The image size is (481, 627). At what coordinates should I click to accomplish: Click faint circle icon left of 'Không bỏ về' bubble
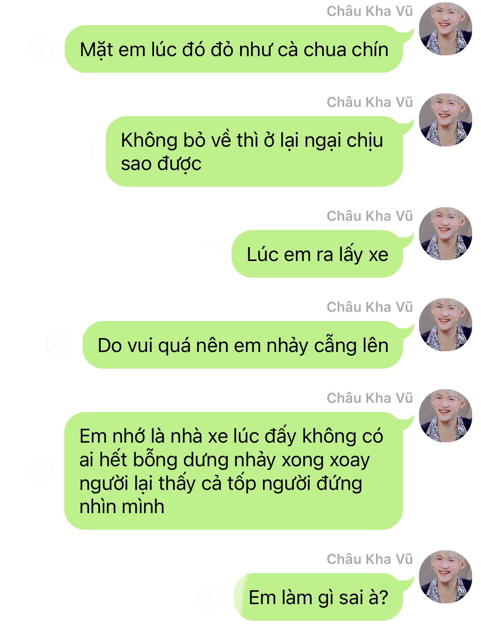coord(82,151)
